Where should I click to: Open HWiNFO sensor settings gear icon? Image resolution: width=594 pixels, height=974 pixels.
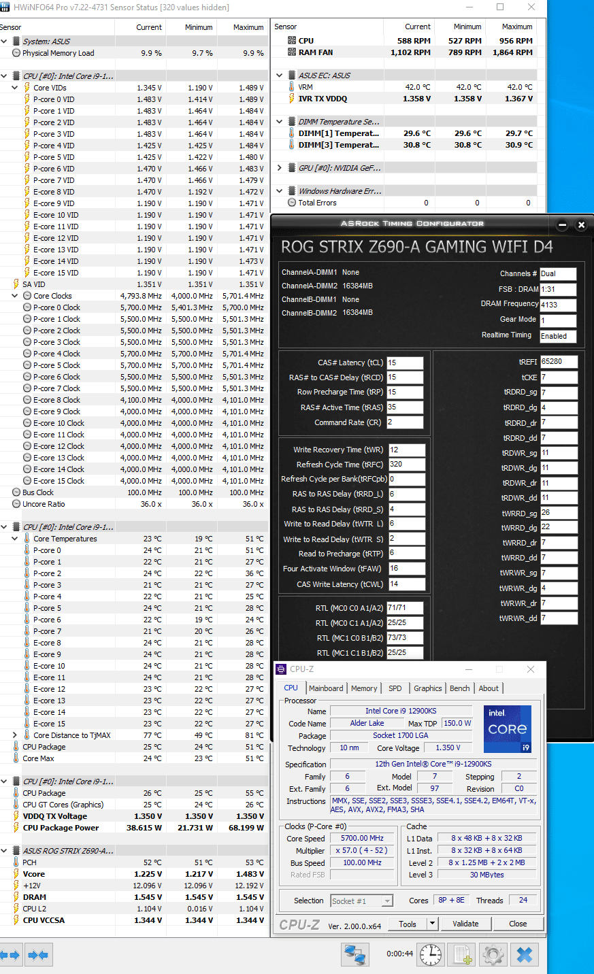(493, 954)
